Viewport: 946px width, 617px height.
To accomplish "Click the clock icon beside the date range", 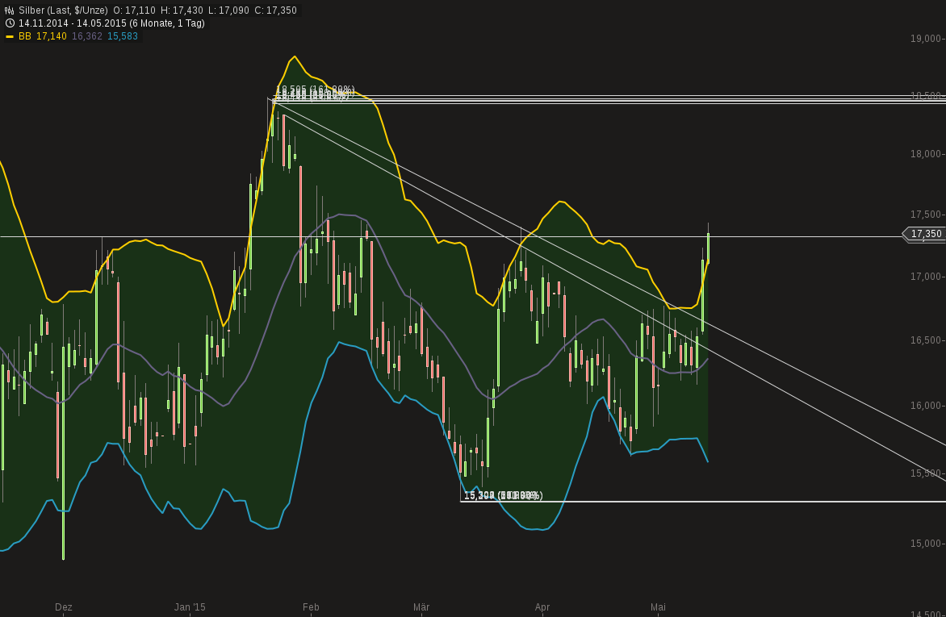I will click(10, 23).
